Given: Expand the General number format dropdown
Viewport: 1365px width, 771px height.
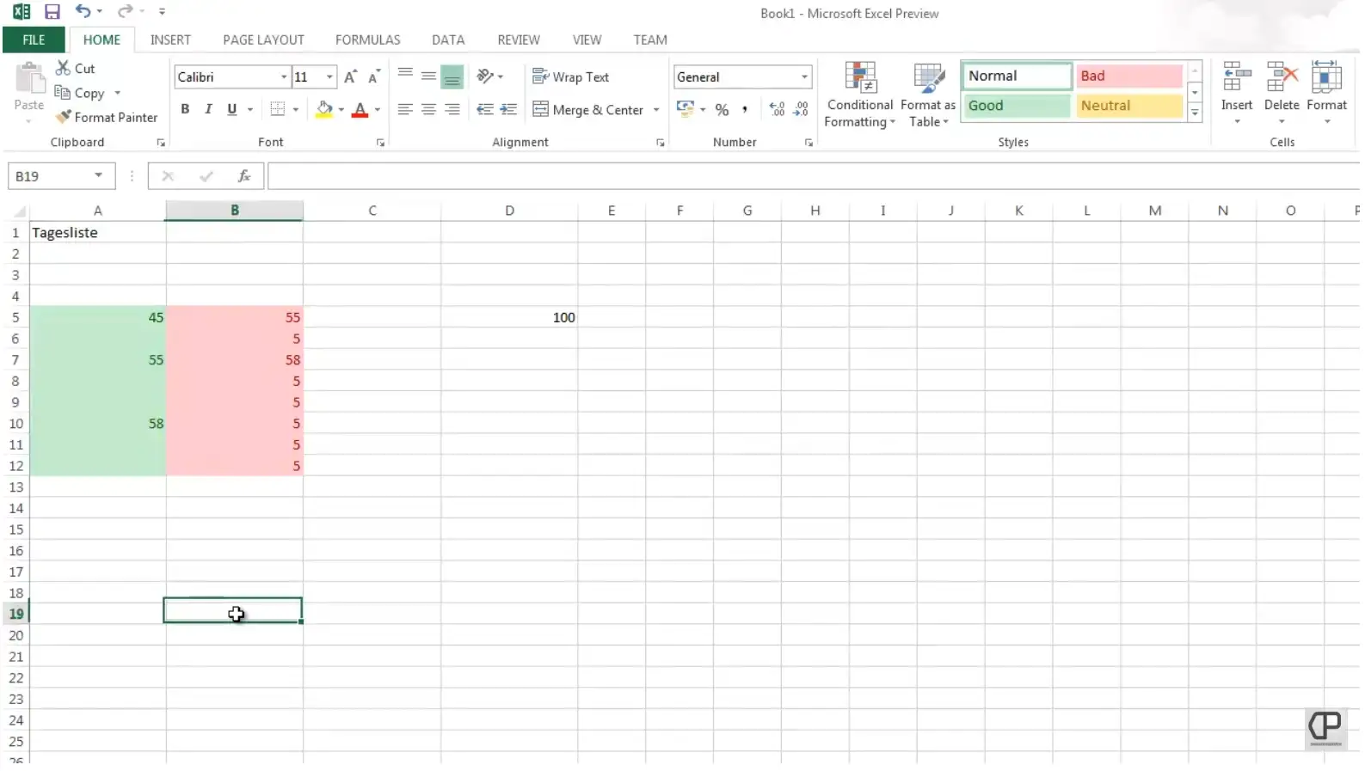Looking at the screenshot, I should click(x=804, y=77).
